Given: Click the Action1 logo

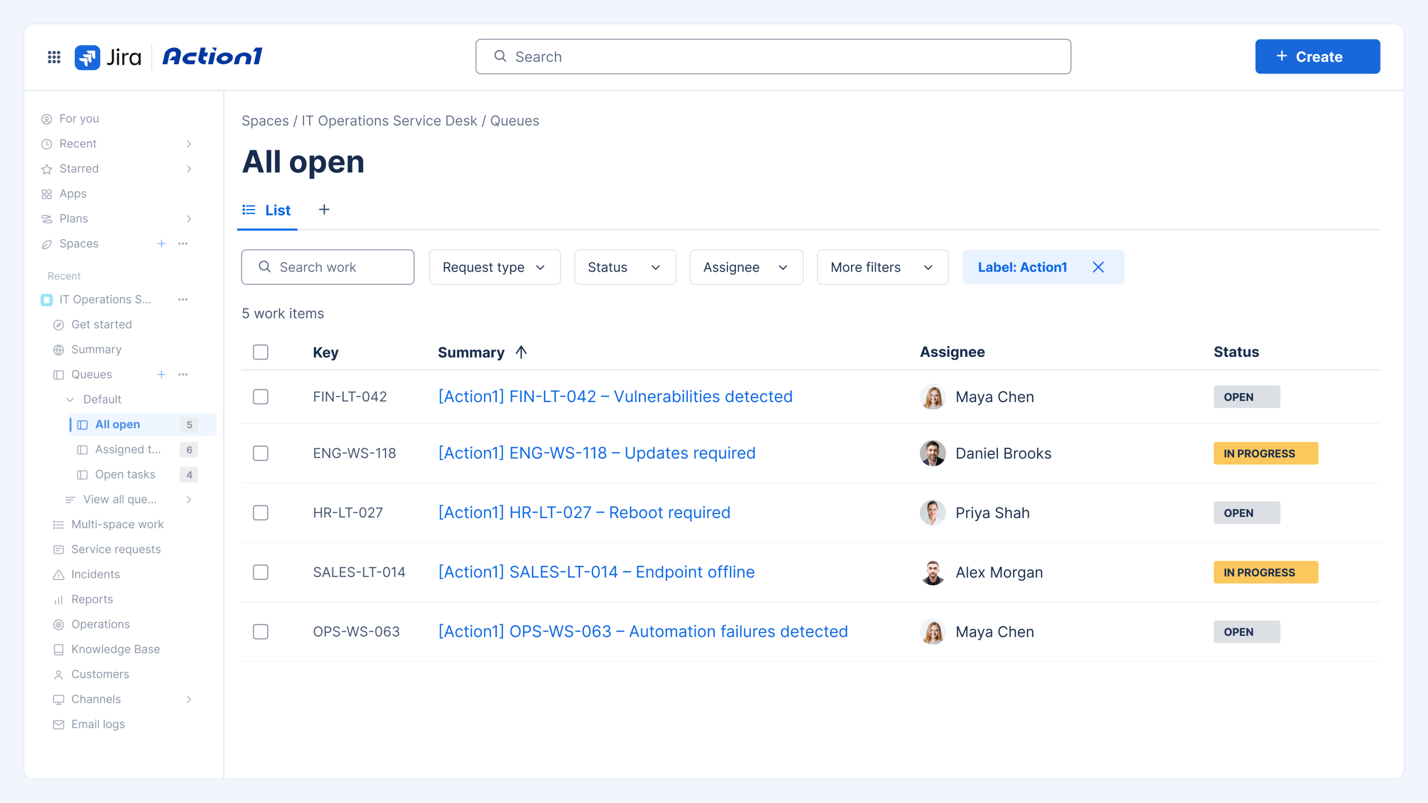Looking at the screenshot, I should tap(212, 56).
